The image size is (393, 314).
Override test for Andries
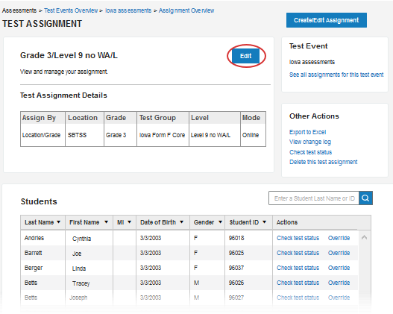pyautogui.click(x=339, y=238)
